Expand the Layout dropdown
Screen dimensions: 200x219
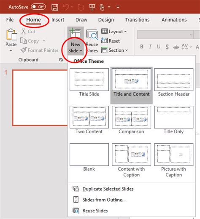coord(114,32)
